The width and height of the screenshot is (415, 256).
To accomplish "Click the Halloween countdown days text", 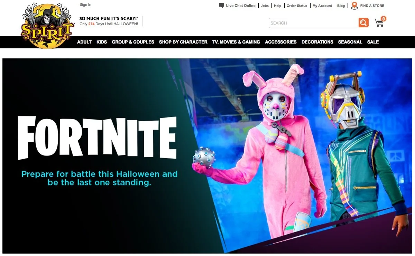I will pos(109,24).
